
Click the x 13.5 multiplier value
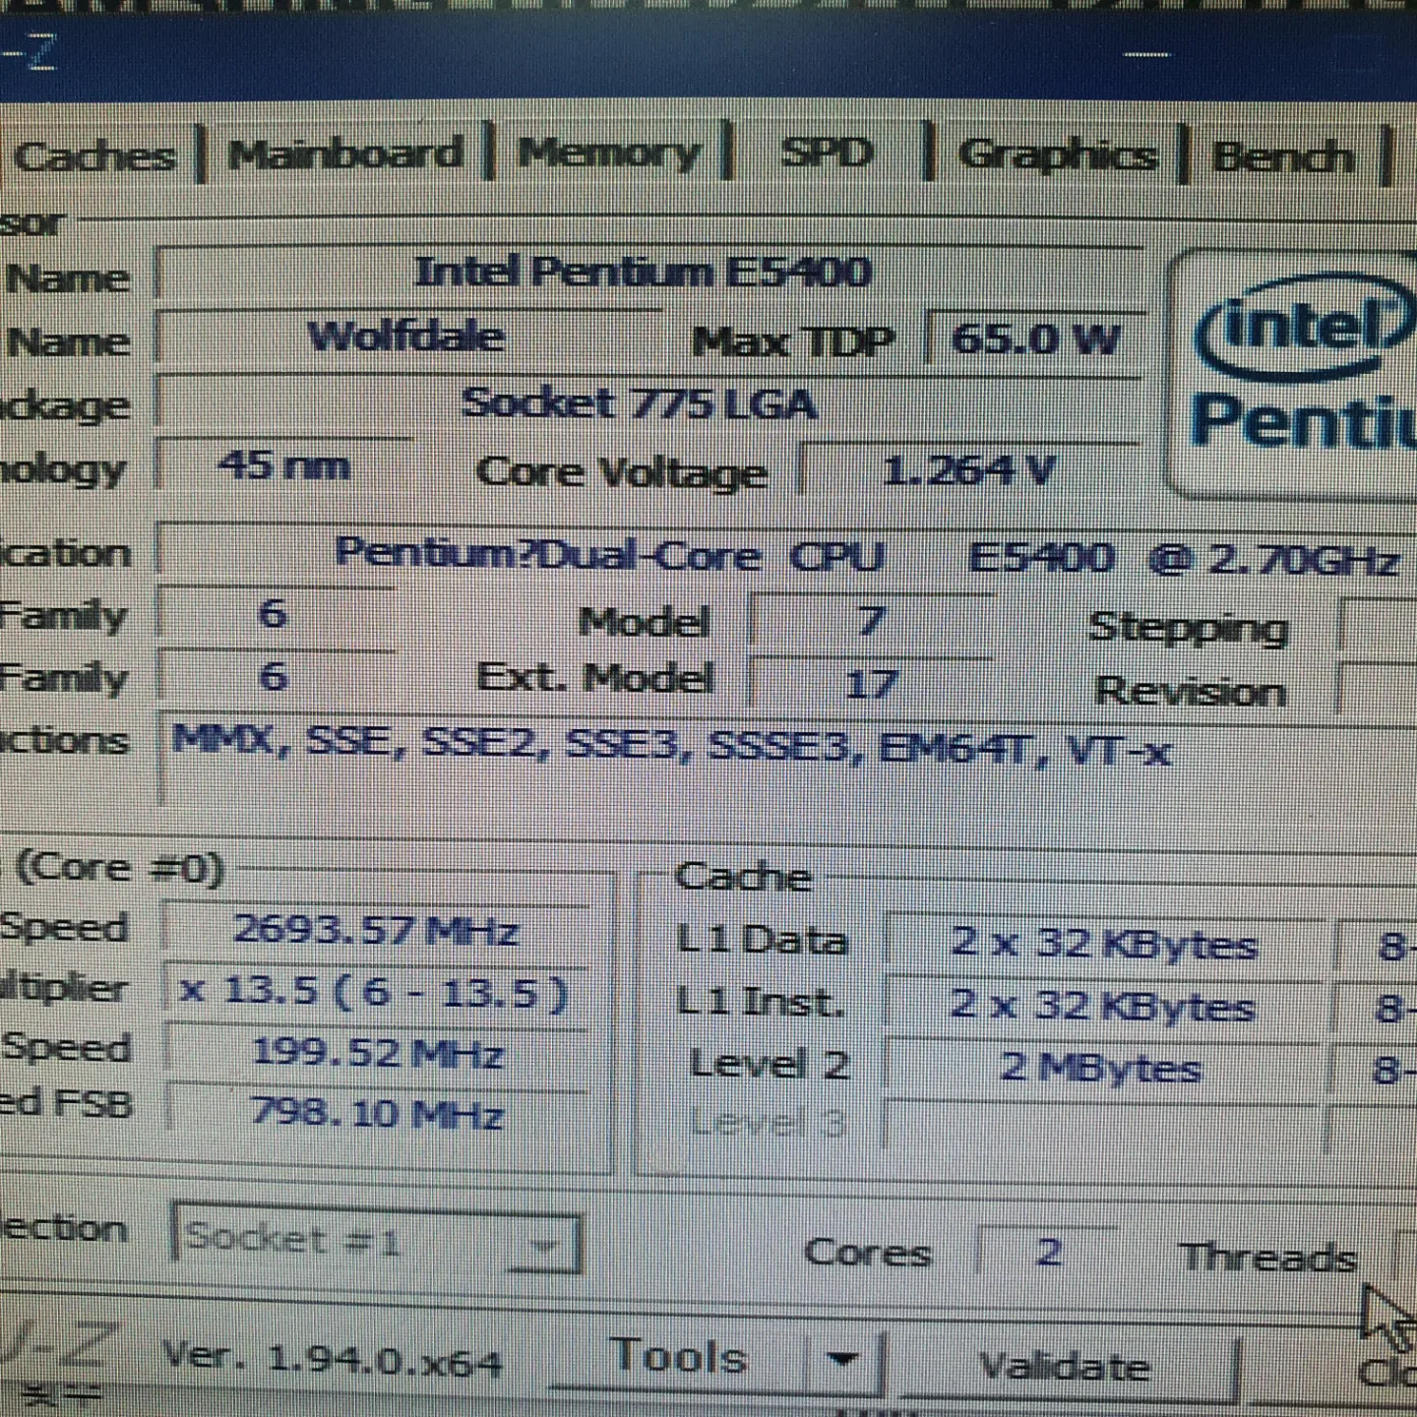coord(376,992)
